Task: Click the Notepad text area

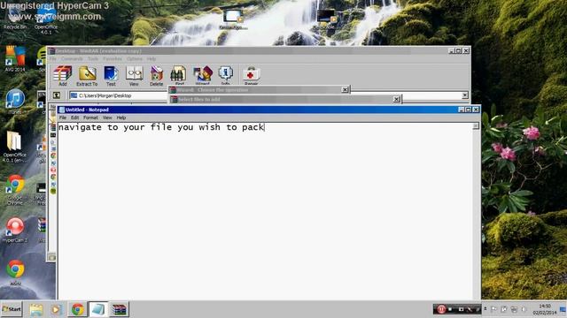Action: tap(265, 211)
